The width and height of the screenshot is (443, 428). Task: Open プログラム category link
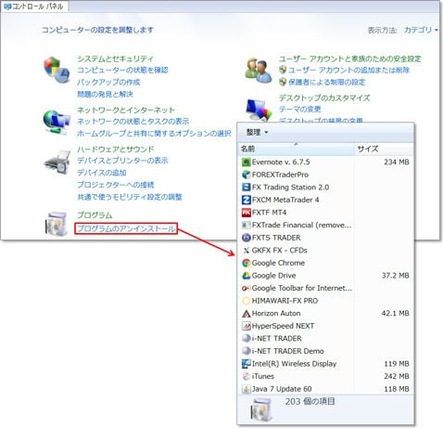point(95,215)
